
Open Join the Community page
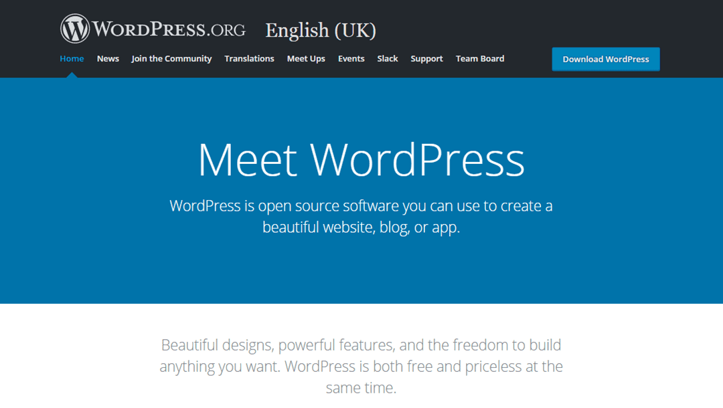coord(171,59)
